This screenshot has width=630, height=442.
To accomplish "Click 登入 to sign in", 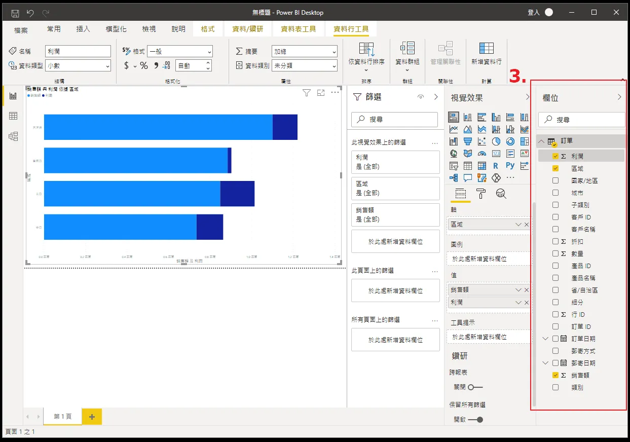I will (x=534, y=13).
